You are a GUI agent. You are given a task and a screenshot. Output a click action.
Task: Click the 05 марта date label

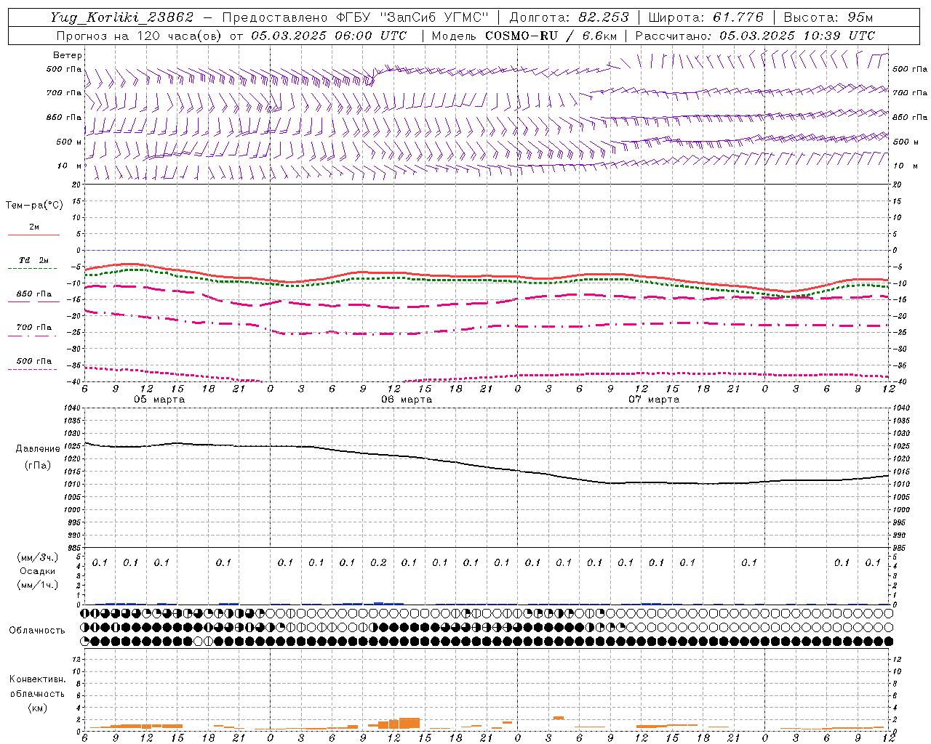coord(159,400)
